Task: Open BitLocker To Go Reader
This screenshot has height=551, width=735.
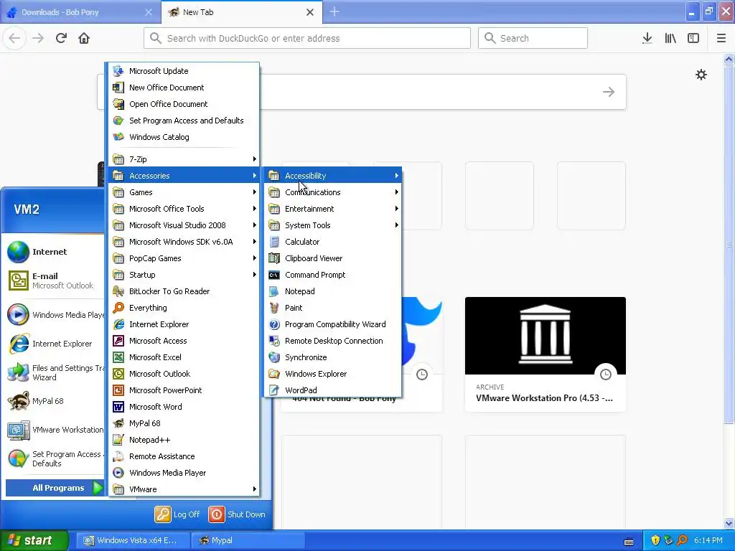Action: click(184, 291)
